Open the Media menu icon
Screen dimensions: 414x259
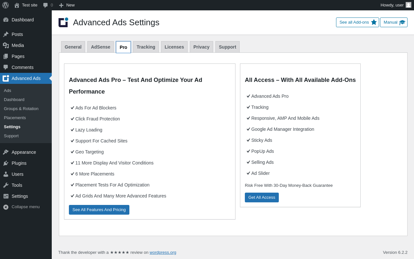(x=6, y=45)
